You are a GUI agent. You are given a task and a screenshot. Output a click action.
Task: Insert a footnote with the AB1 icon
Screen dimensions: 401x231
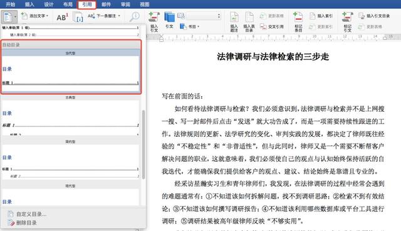(62, 17)
